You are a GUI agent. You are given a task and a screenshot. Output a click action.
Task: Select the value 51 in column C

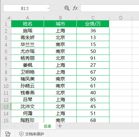(93, 113)
